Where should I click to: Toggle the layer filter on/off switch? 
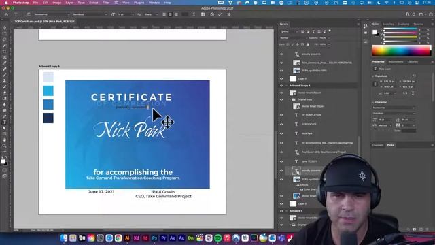click(x=330, y=31)
